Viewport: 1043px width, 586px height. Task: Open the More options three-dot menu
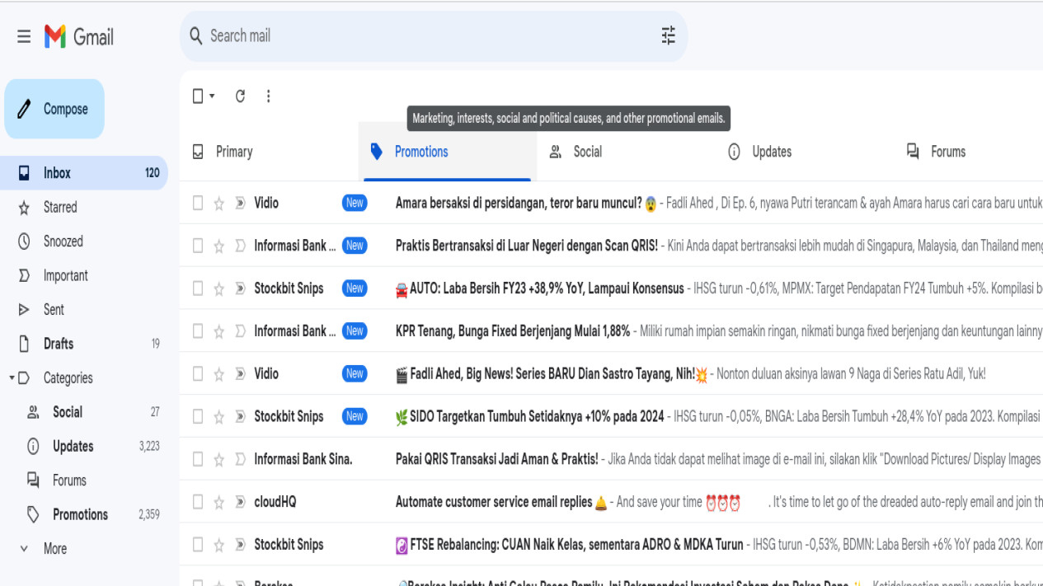(268, 96)
